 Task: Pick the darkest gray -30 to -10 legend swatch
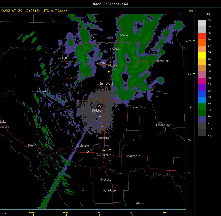click(202, 132)
